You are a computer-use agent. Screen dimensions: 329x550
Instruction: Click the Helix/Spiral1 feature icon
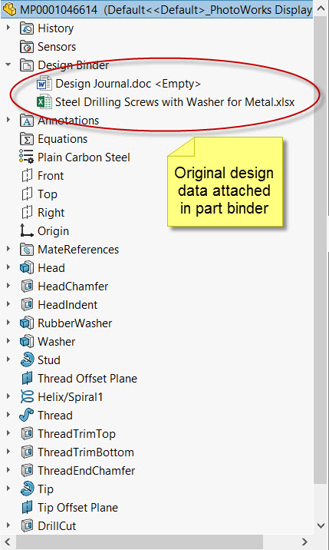[27, 397]
